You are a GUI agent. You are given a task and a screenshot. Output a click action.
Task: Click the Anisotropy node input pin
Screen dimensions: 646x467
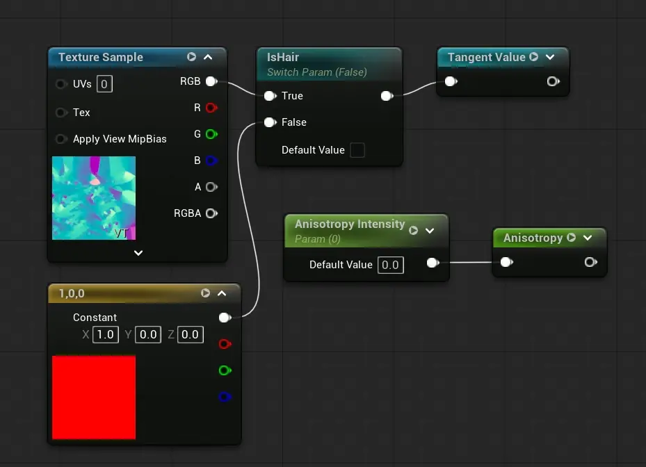point(506,262)
